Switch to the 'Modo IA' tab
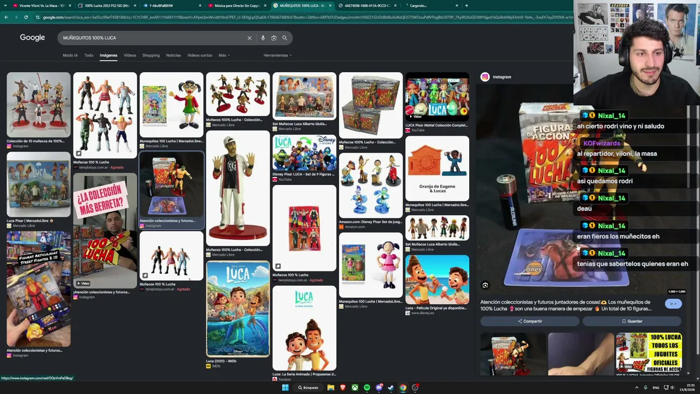This screenshot has height=394, width=700. (70, 55)
